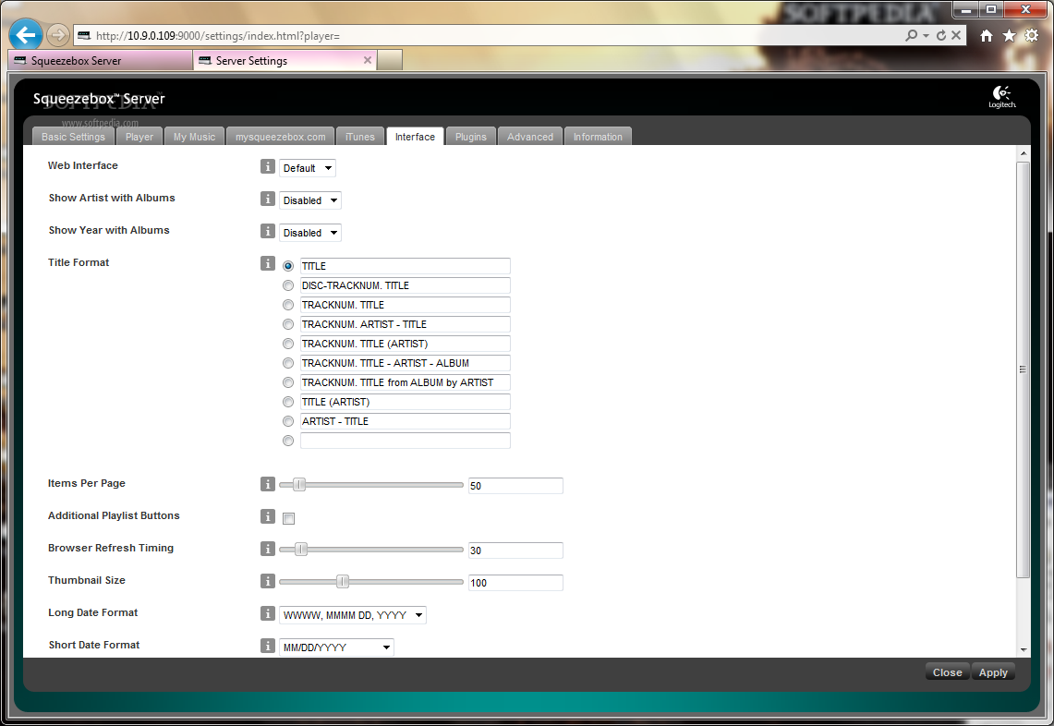Open the mysqueezebox.com tab
Screen dimensions: 1054x726
tap(280, 137)
